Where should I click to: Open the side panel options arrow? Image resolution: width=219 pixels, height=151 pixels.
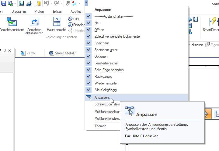[0, 50]
